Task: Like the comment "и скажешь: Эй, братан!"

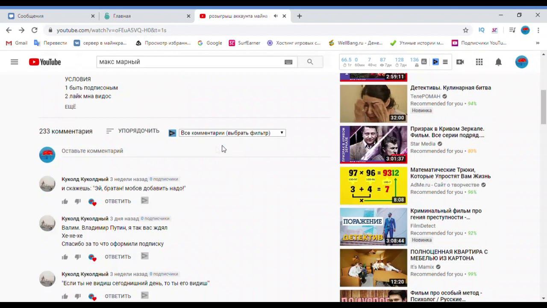Action: (65, 201)
